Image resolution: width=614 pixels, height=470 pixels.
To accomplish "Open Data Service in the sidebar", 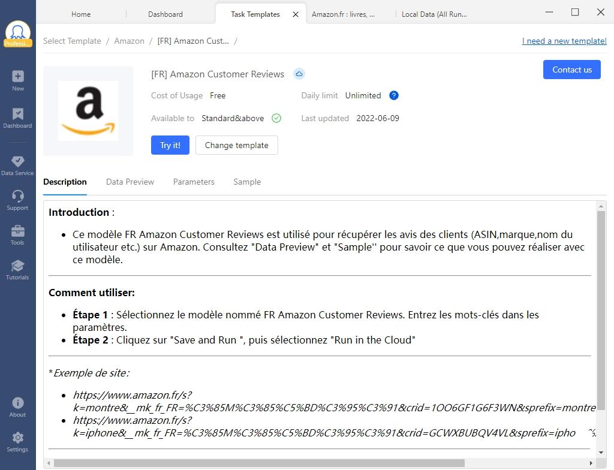I will [x=17, y=165].
